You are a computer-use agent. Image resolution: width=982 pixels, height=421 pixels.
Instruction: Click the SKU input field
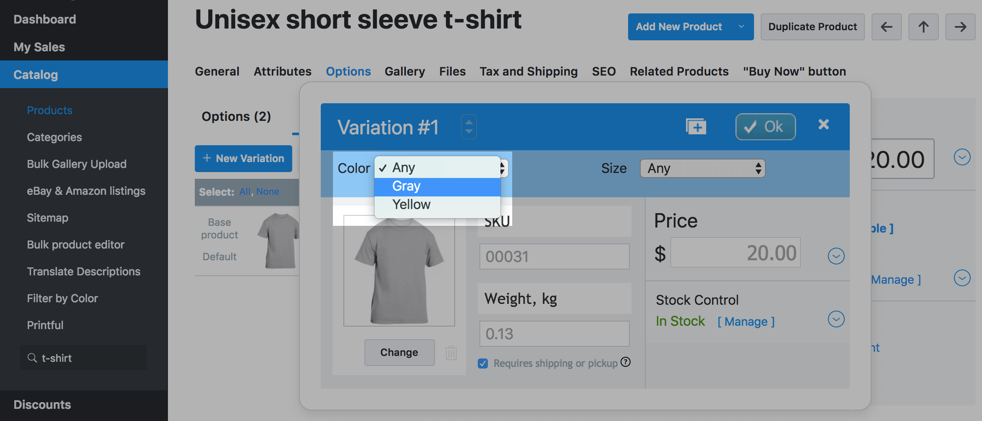[554, 256]
